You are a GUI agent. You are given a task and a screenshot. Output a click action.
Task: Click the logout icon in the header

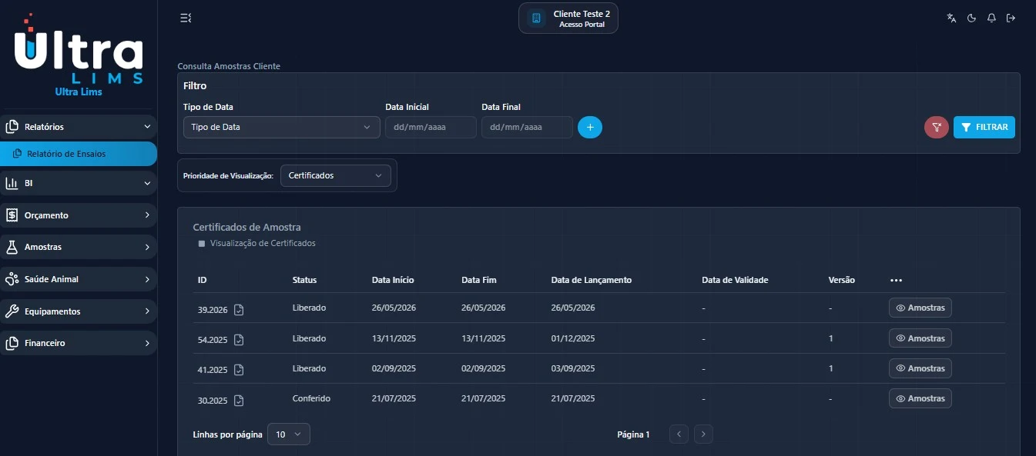click(1011, 18)
